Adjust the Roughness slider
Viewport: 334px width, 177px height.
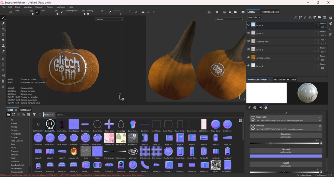(x=284, y=143)
